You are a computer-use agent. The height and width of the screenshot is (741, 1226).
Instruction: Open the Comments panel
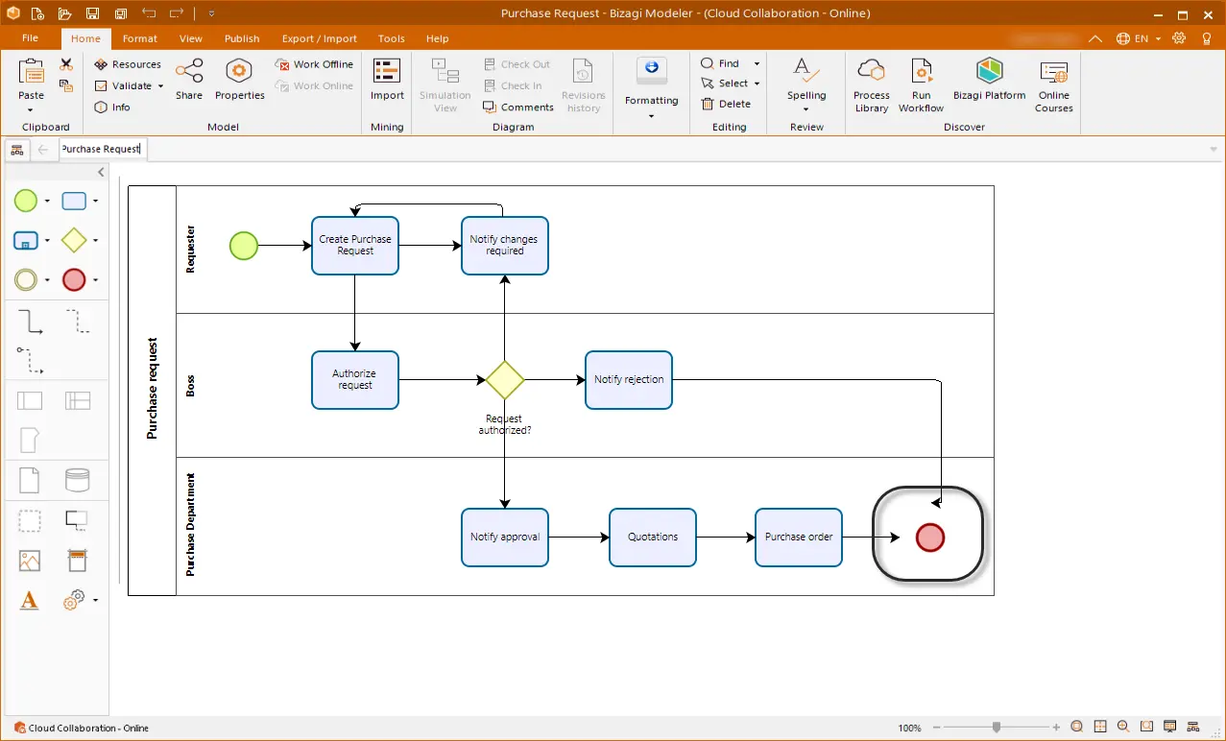pos(518,108)
